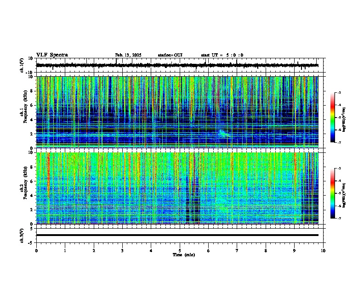This screenshot has width=364, height=281.
Task: Click the "5" tick on the time axis
Action: pyautogui.click(x=180, y=251)
